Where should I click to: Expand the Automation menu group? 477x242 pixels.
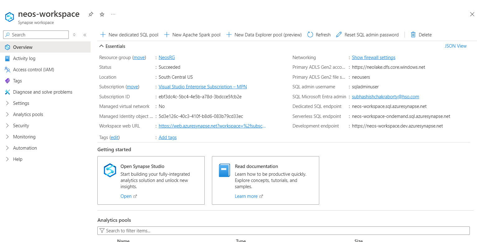click(7, 148)
